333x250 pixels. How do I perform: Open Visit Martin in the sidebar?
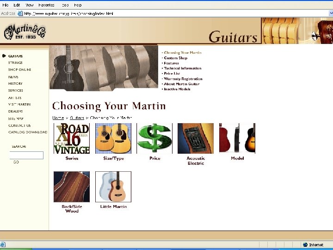pos(19,104)
